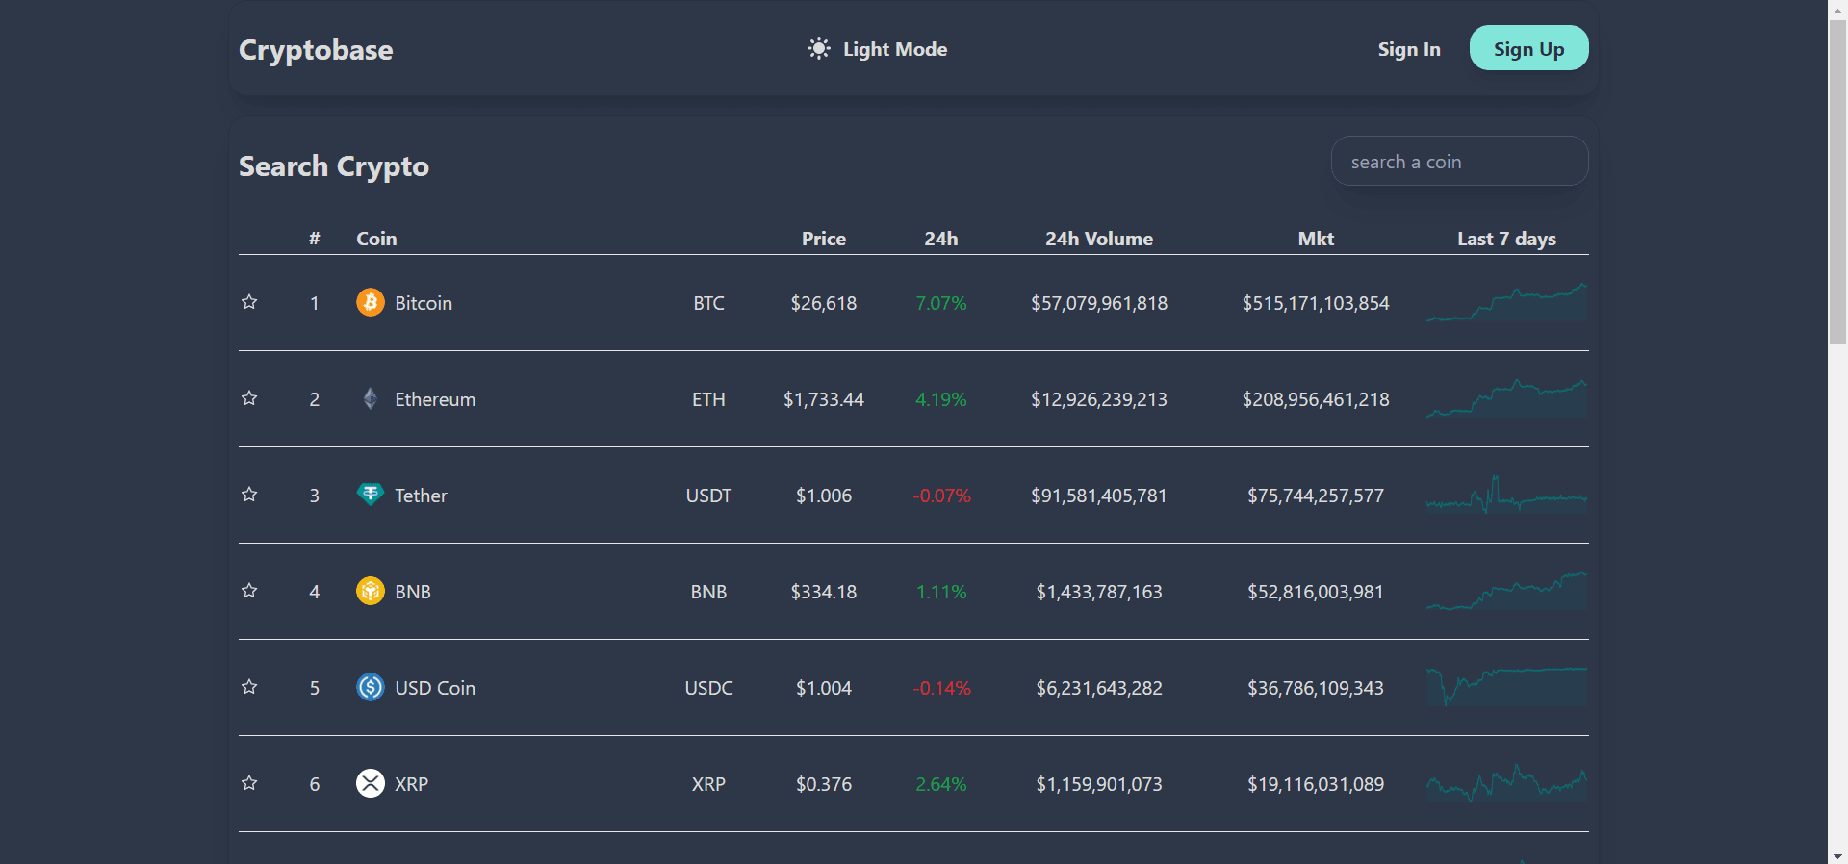Viewport: 1848px width, 864px height.
Task: Select the BTC ticker symbol
Action: [x=708, y=303]
